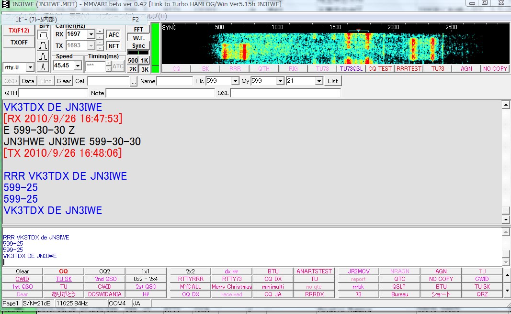The width and height of the screenshot is (511, 314).
Task: Select the second-widest BPF filter shape icon
Action: click(43, 45)
